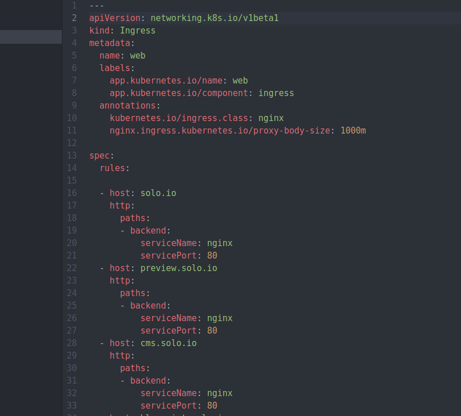Click the document start dashes on line 1

[x=97, y=6]
